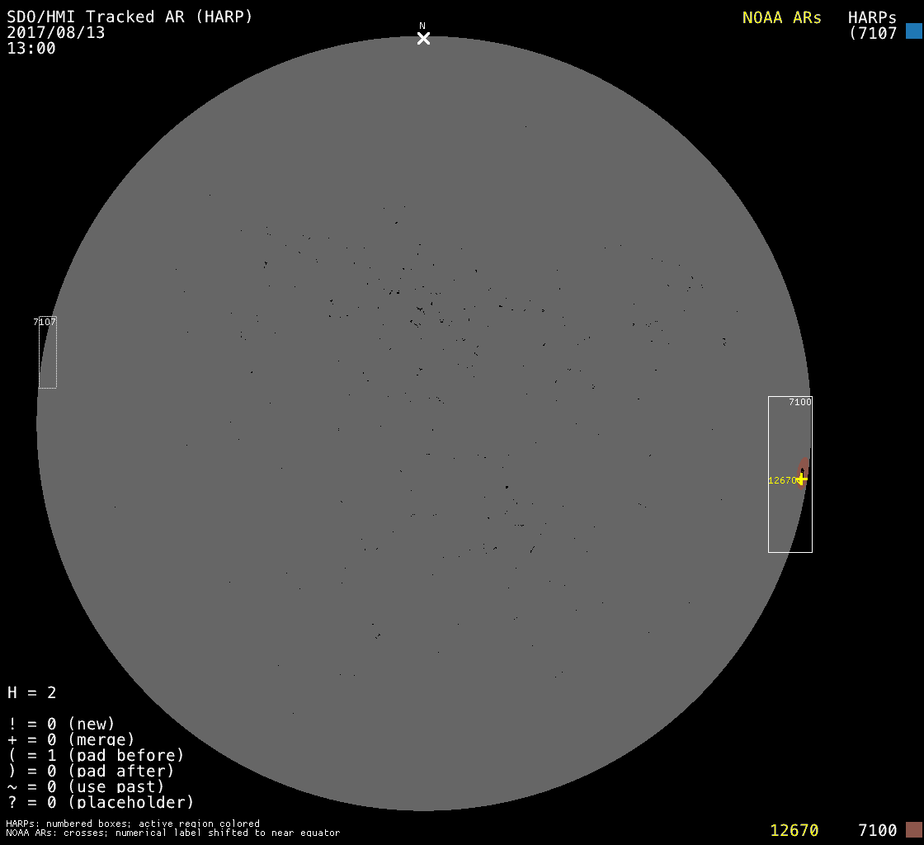Click the white X north pole marker
The image size is (924, 845).
(x=423, y=38)
